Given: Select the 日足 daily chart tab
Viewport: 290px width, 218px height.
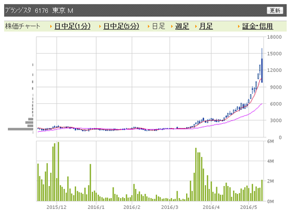Looking at the screenshot, I should coord(158,26).
